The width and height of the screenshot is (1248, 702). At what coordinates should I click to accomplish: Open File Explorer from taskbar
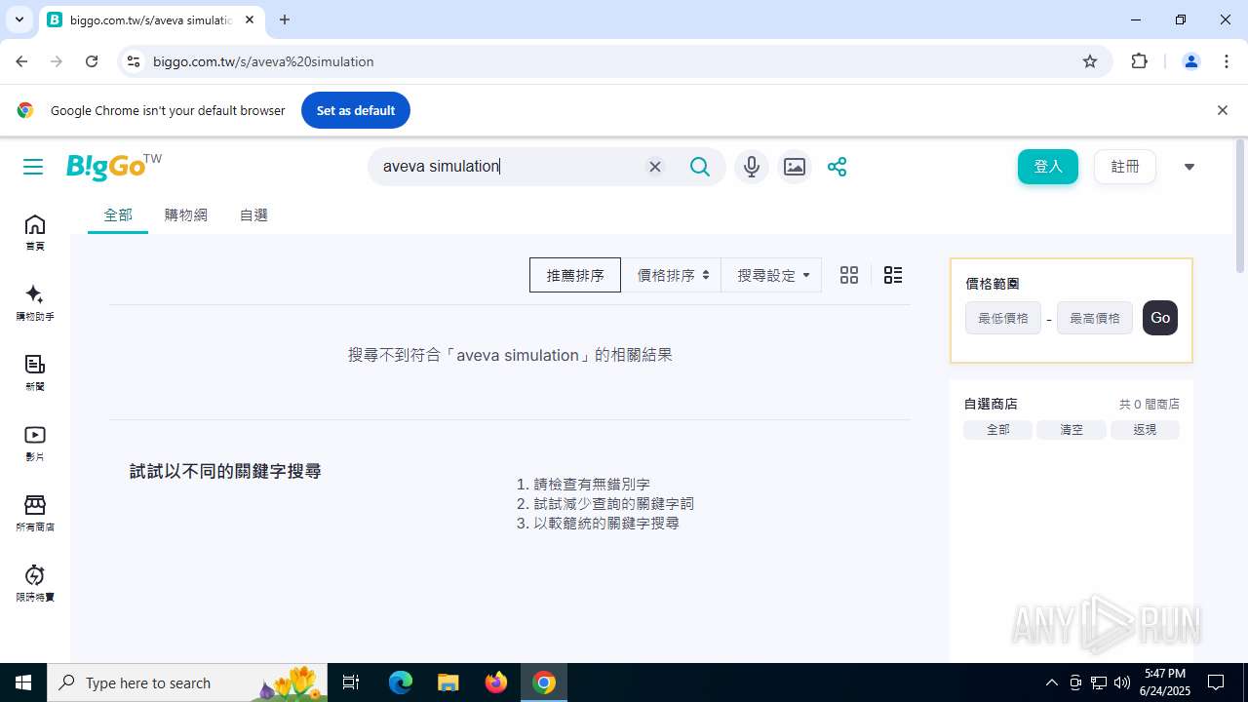click(448, 682)
